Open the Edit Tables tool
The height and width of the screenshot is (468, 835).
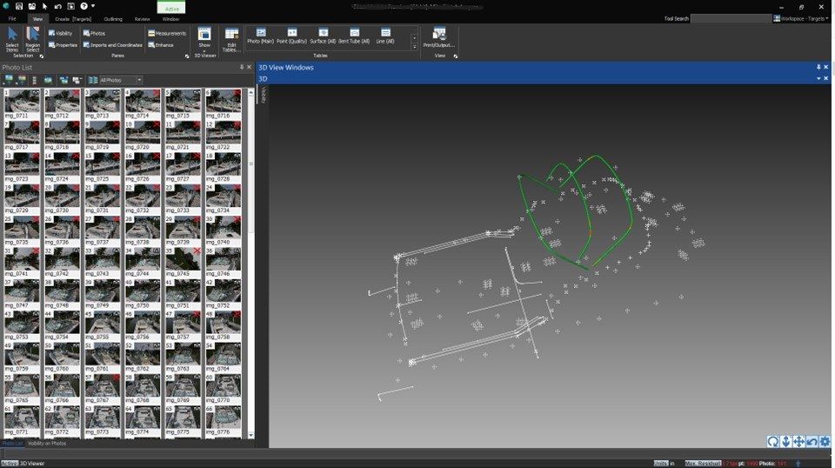[231, 40]
